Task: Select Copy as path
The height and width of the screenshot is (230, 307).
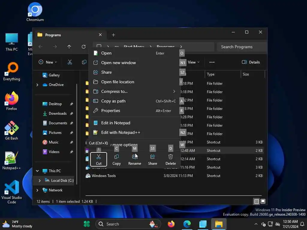Action: click(x=135, y=101)
